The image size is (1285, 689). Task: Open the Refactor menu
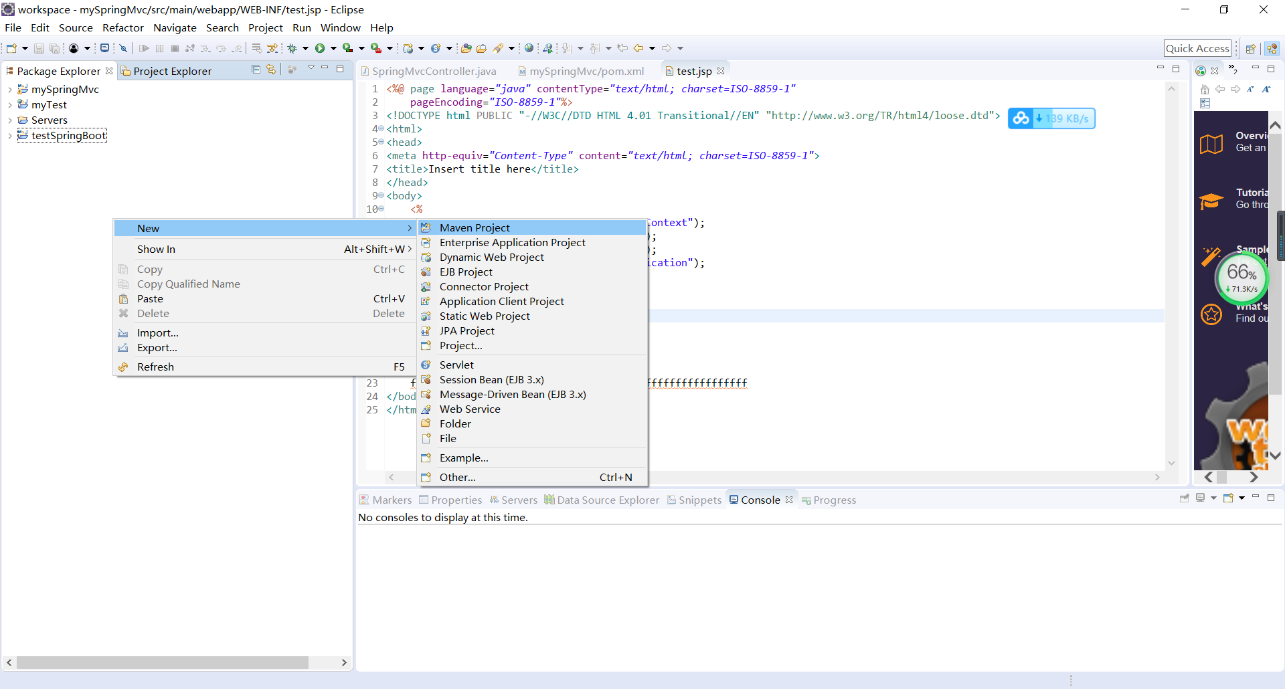(123, 27)
